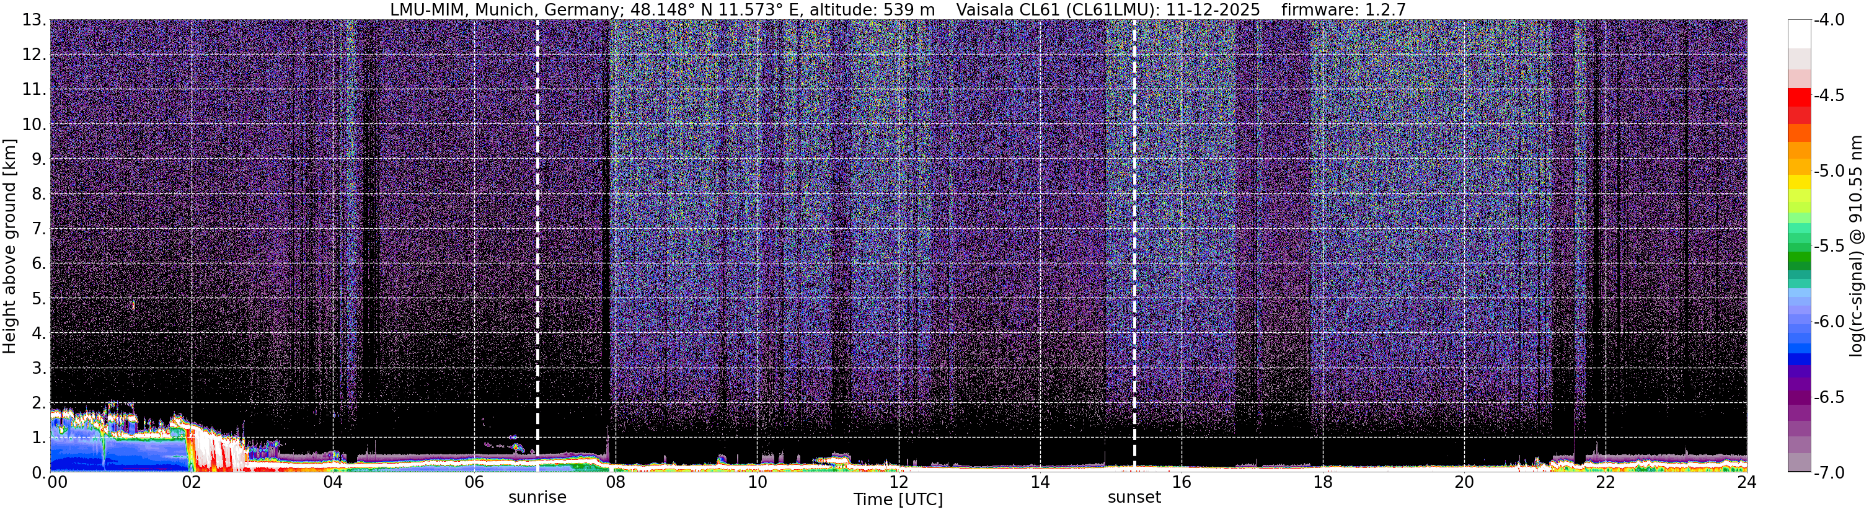Select the '02' time axis tick label
1869x512 pixels.
(191, 482)
